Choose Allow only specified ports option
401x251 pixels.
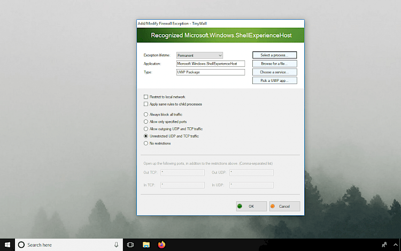146,121
